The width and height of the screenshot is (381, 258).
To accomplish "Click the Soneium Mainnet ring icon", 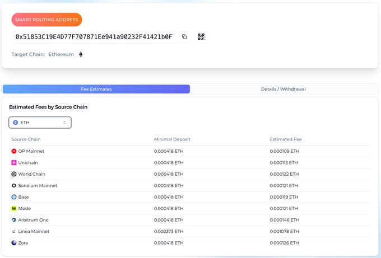I will click(x=14, y=185).
